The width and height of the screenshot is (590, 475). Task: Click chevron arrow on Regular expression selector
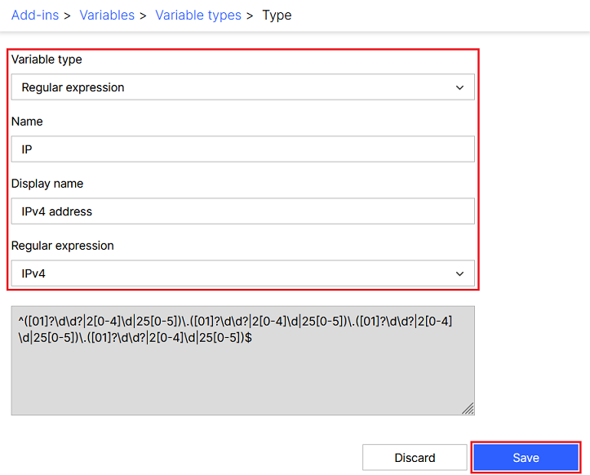point(460,87)
